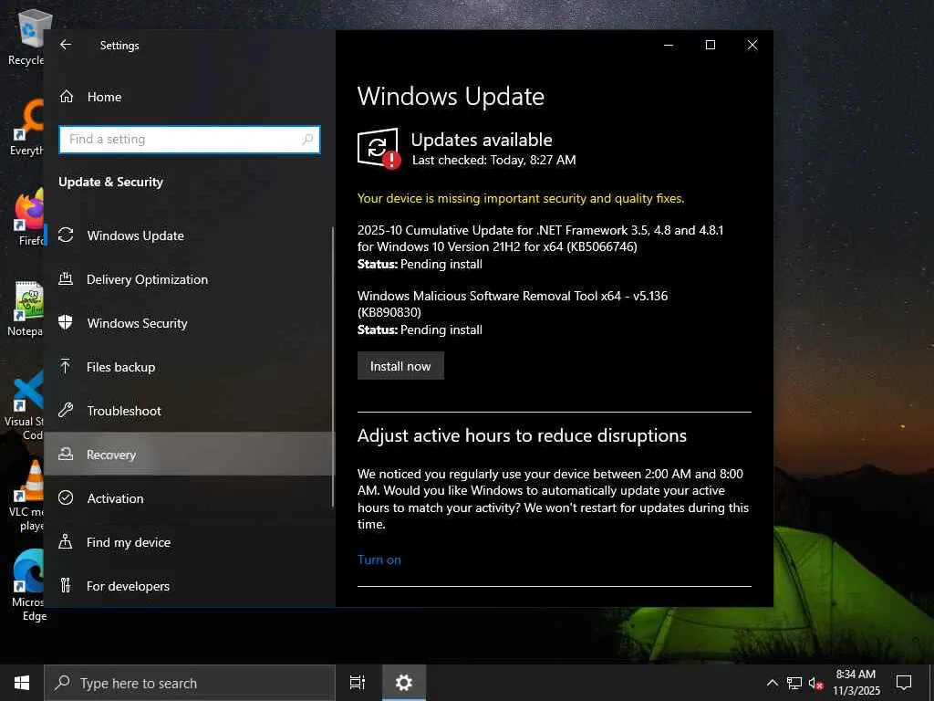Minimize the Settings window
This screenshot has height=701, width=934.
click(669, 45)
